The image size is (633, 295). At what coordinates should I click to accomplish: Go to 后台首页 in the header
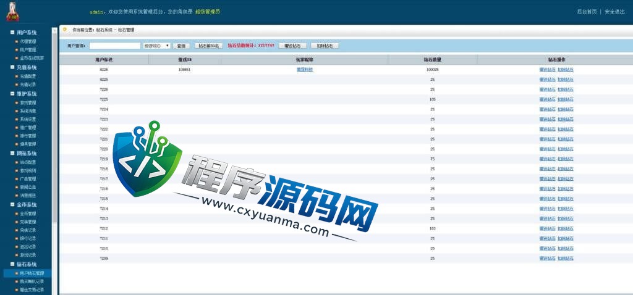coord(587,12)
